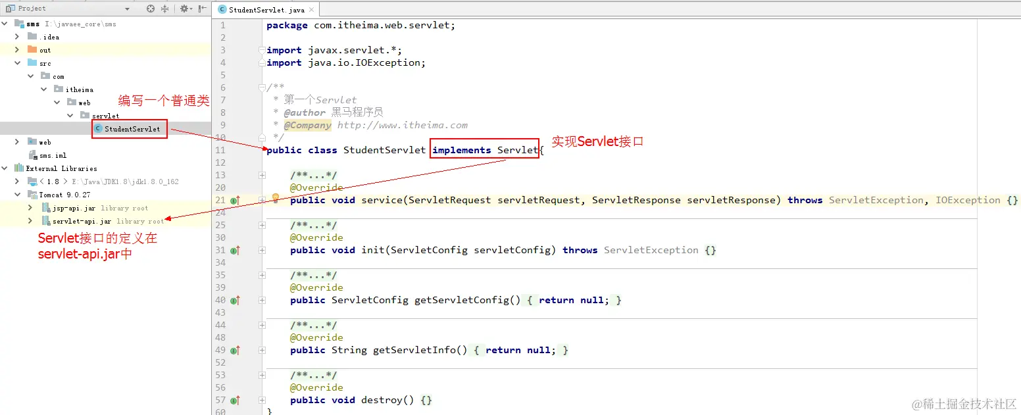The image size is (1021, 415).
Task: Close the StudentServlet.java editor tab
Action: pyautogui.click(x=312, y=9)
